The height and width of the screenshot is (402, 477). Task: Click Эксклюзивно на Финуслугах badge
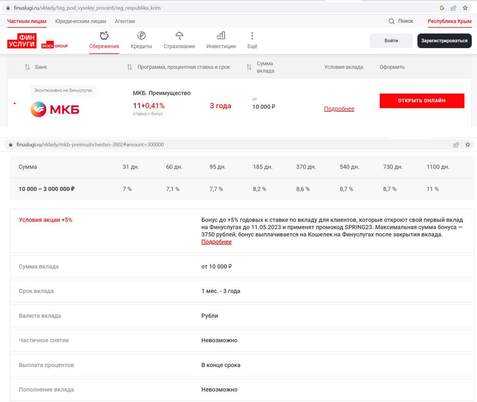click(63, 90)
